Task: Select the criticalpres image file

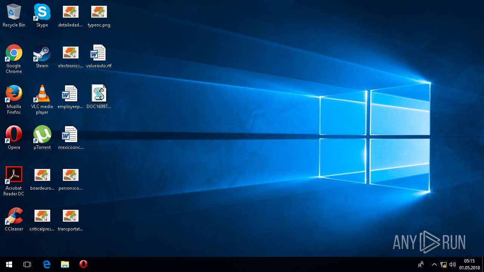Action: (x=42, y=220)
